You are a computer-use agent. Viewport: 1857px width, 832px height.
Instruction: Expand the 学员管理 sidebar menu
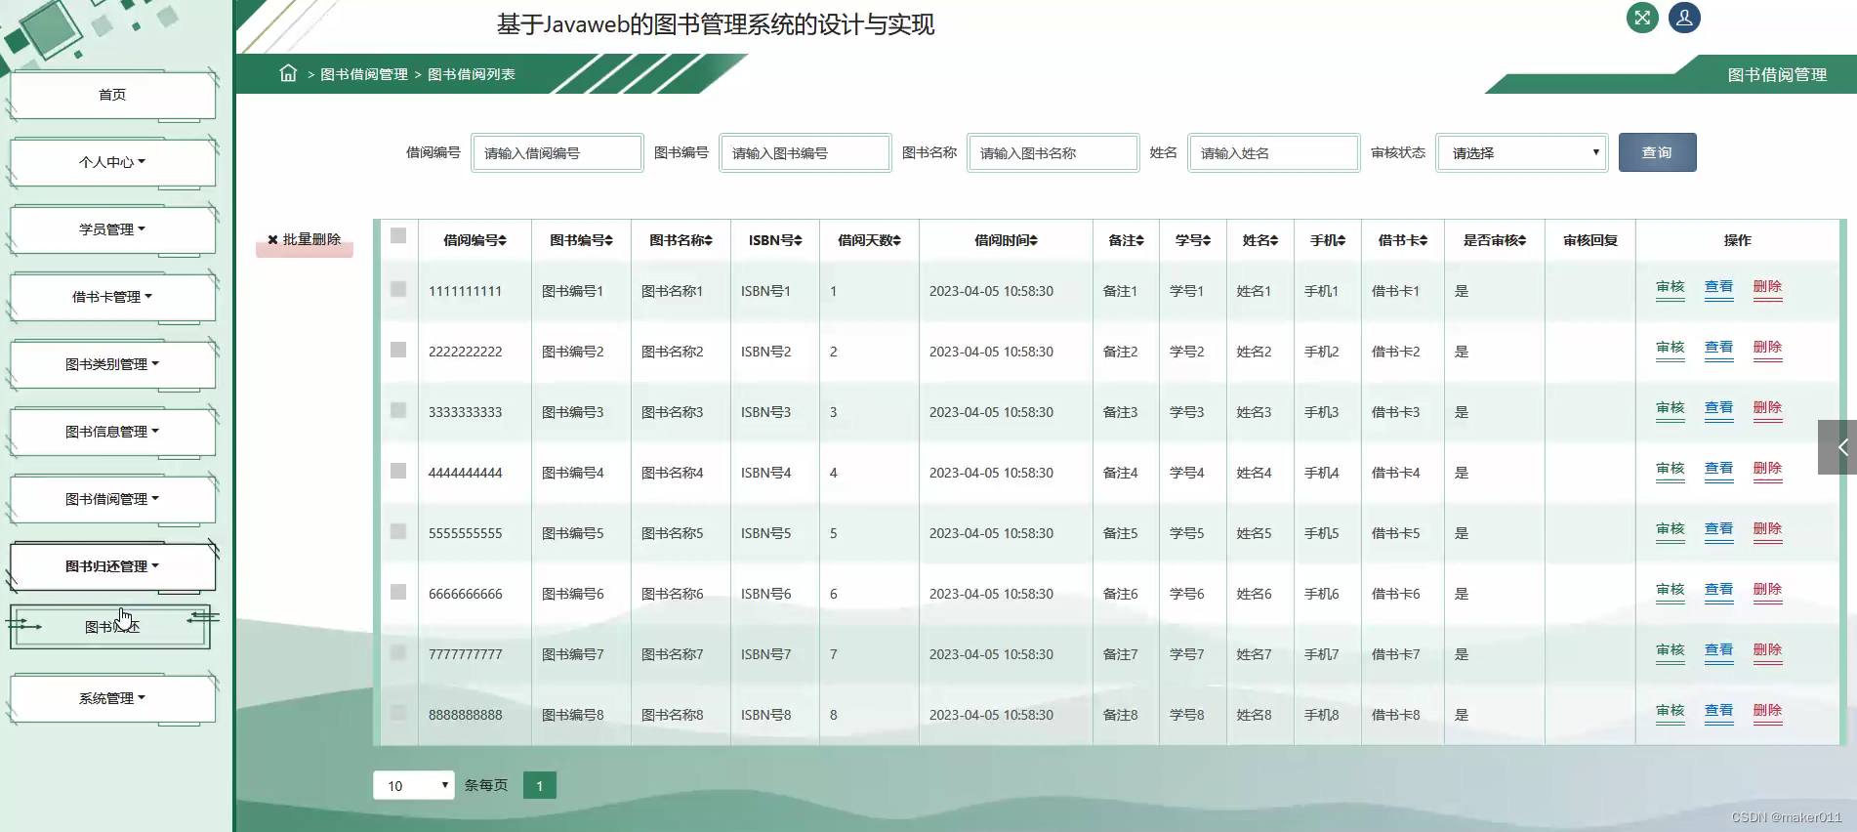click(112, 229)
